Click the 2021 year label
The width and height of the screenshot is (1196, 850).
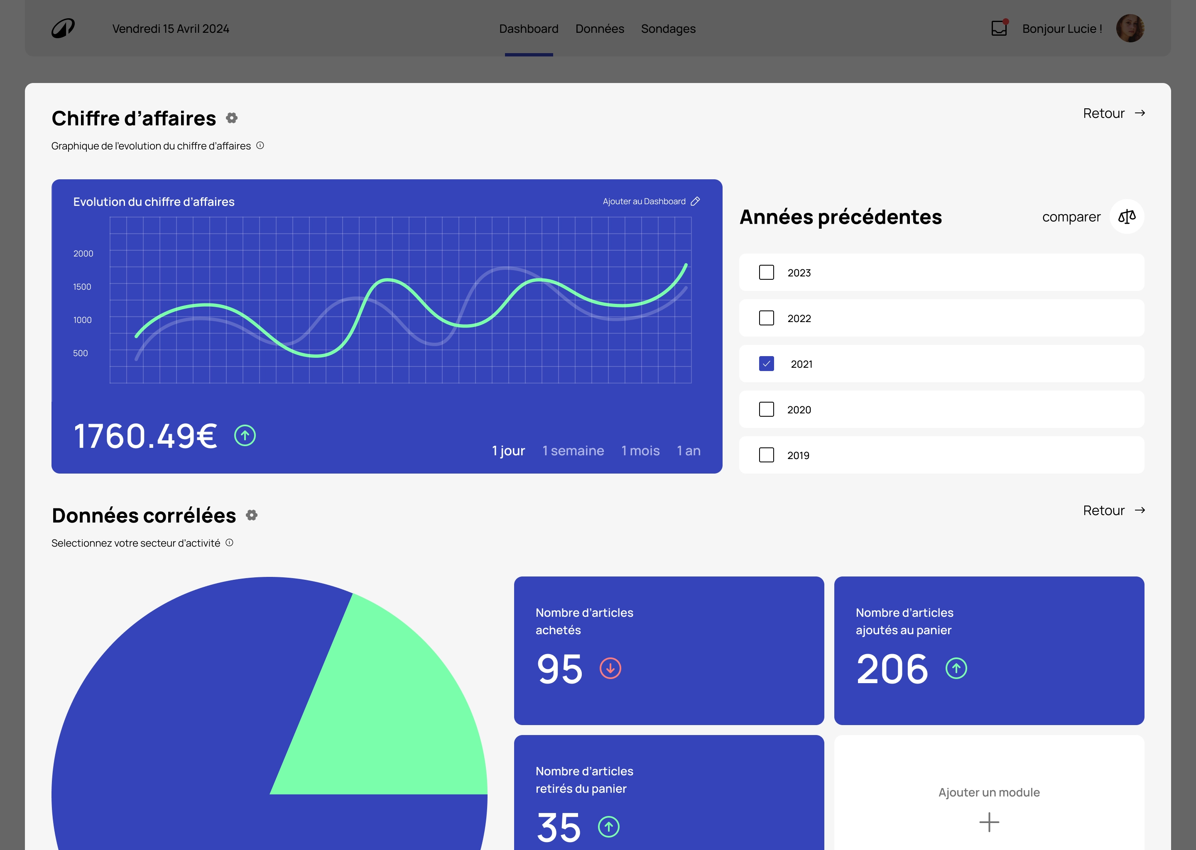(x=801, y=364)
